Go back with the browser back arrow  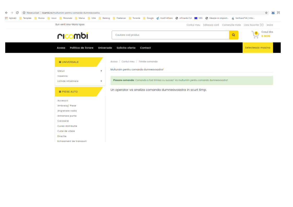point(7,13)
